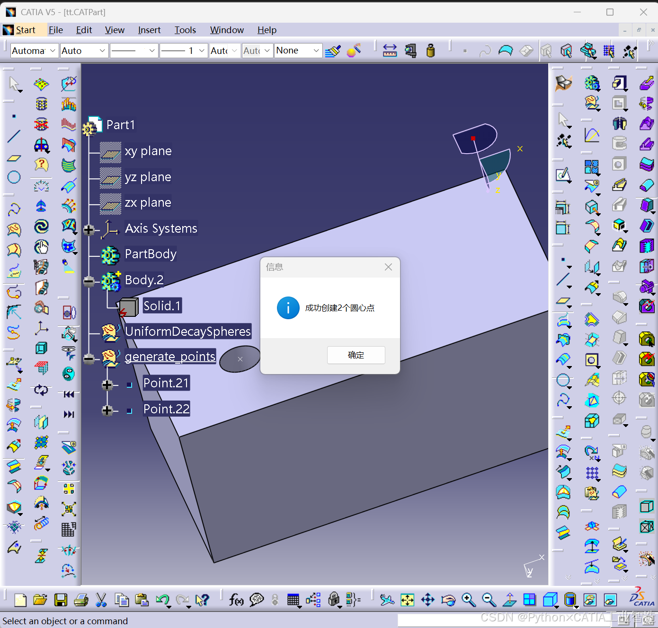Image resolution: width=658 pixels, height=628 pixels.
Task: Select Solid.1 in tree
Action: (x=162, y=306)
